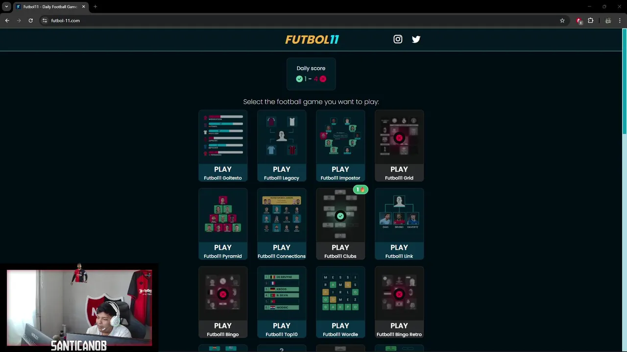627x352 pixels.
Task: Go back with the browser back arrow
Action: pos(7,21)
